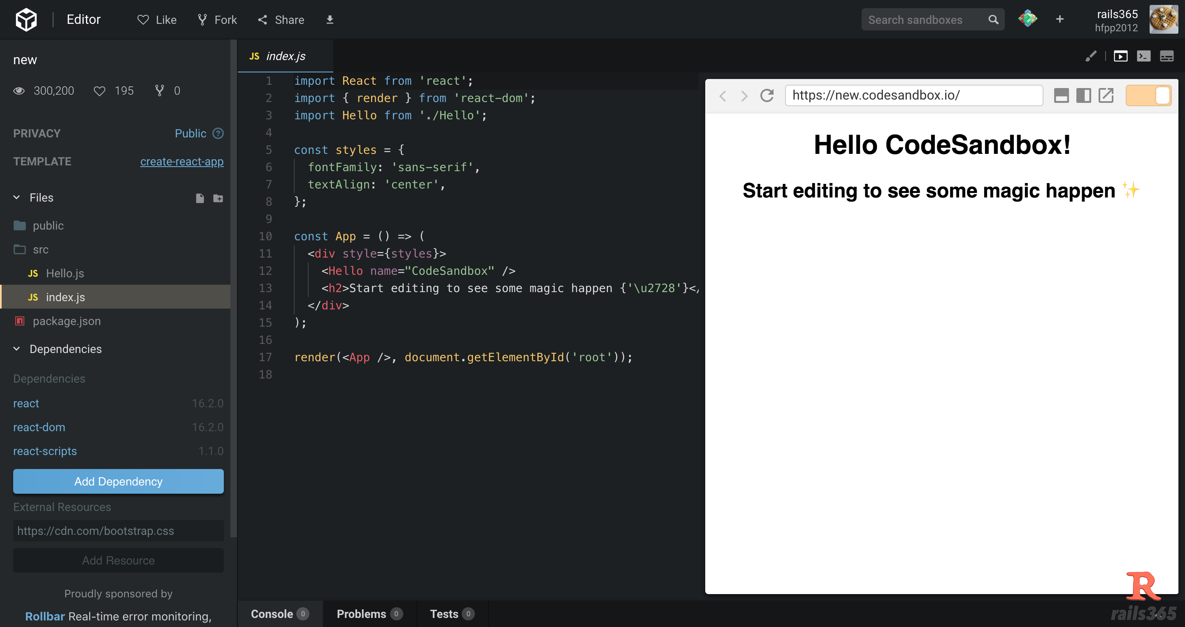
Task: Expand the public folder
Action: pyautogui.click(x=48, y=225)
